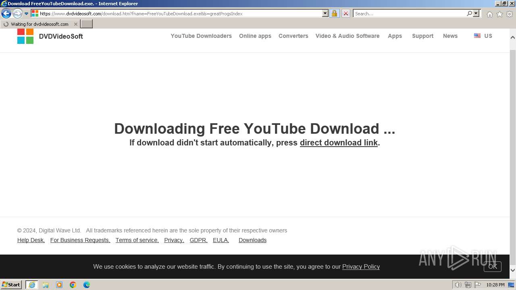Open the Downloads footer link
Image resolution: width=516 pixels, height=290 pixels.
coord(252,240)
